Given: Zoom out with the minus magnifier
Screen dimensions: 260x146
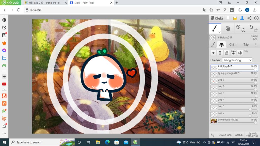Looking at the screenshot, I should pos(243,30).
